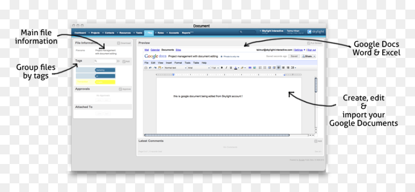Viewport: 415px width, 192px height.
Task: Open the Format menu
Action: [178, 63]
